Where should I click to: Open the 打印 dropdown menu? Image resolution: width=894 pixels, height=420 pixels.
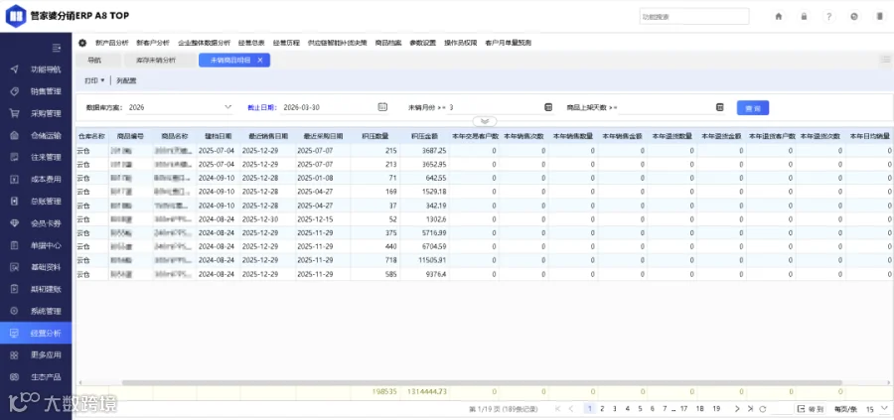pos(94,81)
